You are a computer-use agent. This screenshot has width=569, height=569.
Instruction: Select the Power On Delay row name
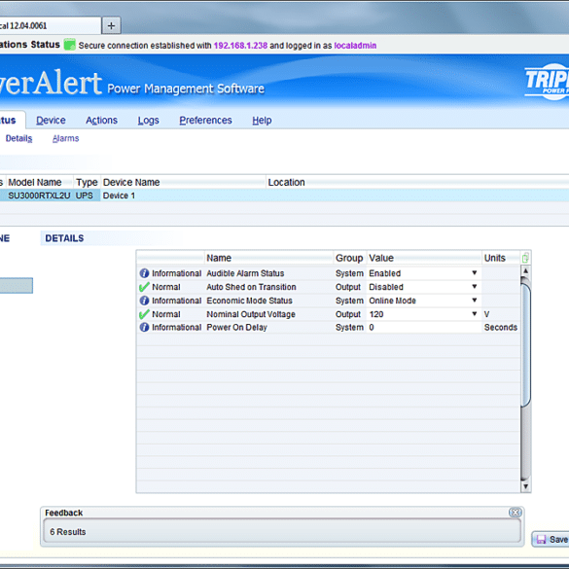pyautogui.click(x=236, y=328)
